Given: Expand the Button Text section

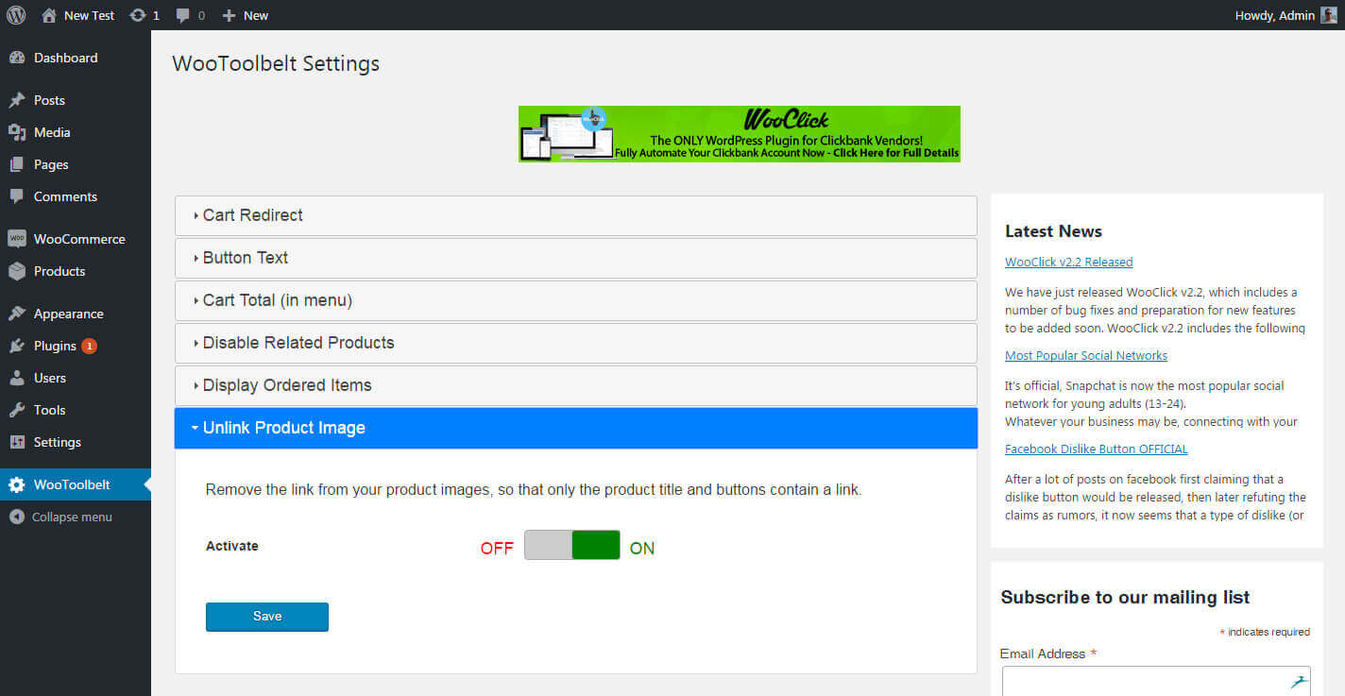Looking at the screenshot, I should [576, 258].
